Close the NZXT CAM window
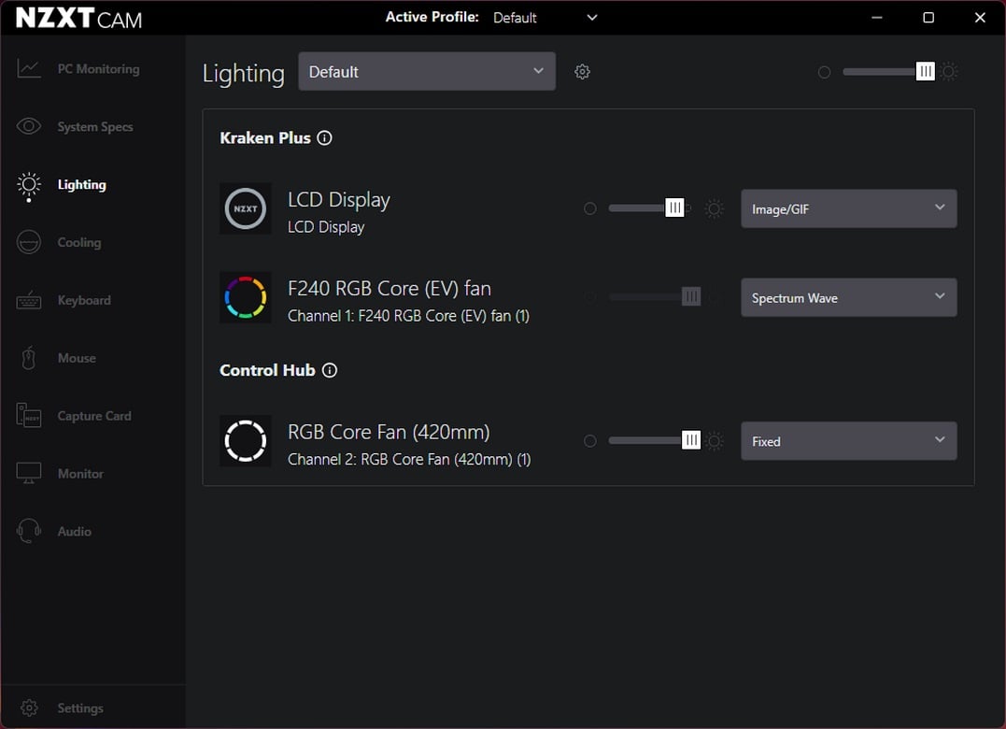This screenshot has width=1006, height=729. (x=980, y=18)
